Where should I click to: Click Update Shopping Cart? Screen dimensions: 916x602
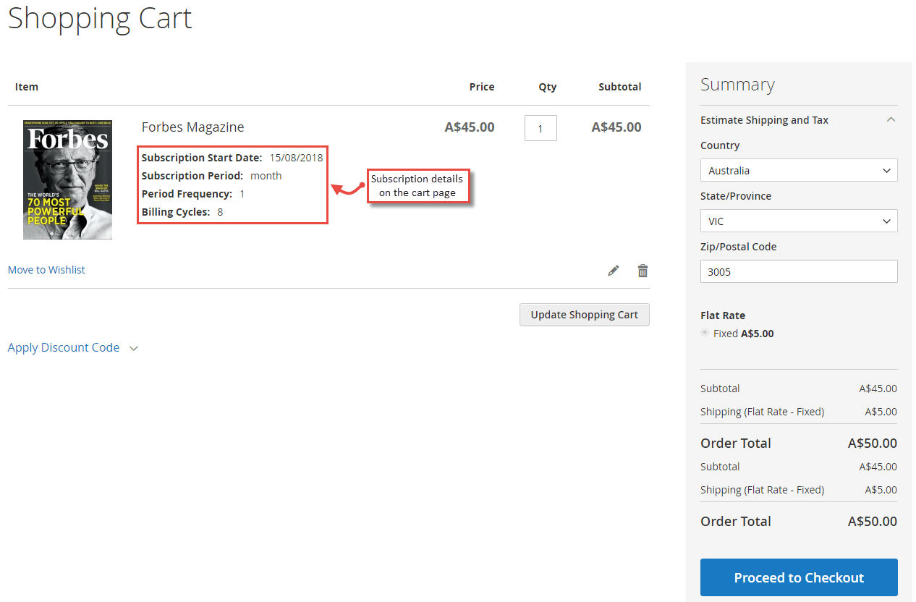(584, 314)
